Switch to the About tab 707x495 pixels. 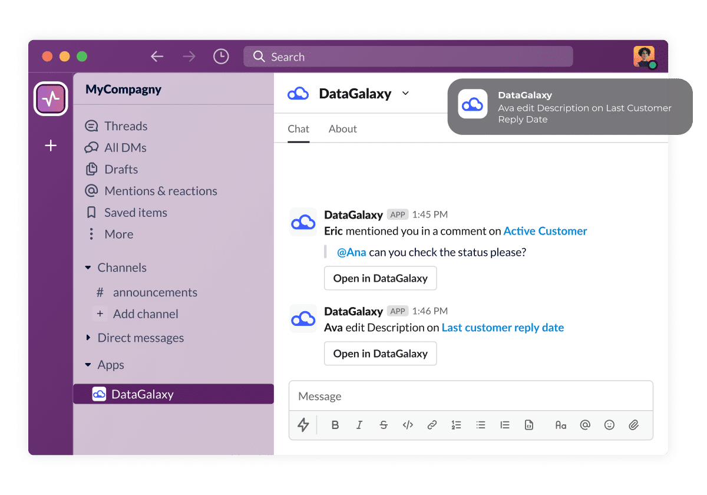(x=342, y=129)
